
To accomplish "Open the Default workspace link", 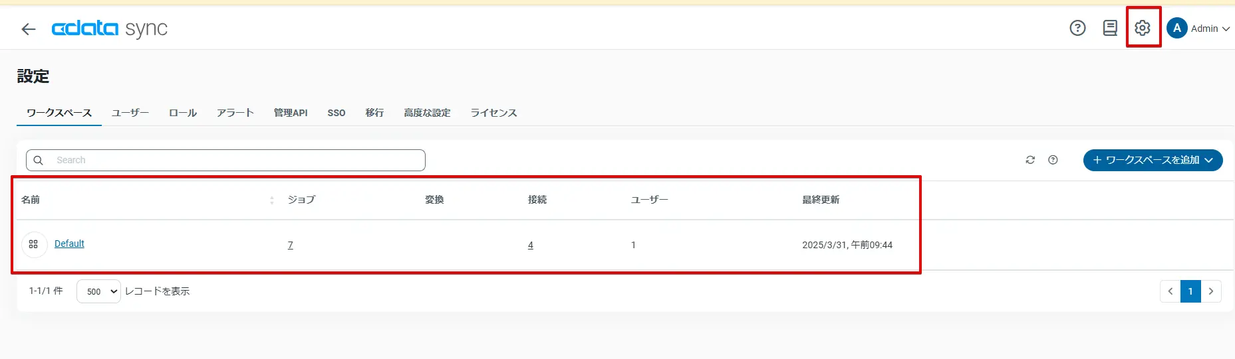I will pyautogui.click(x=69, y=244).
